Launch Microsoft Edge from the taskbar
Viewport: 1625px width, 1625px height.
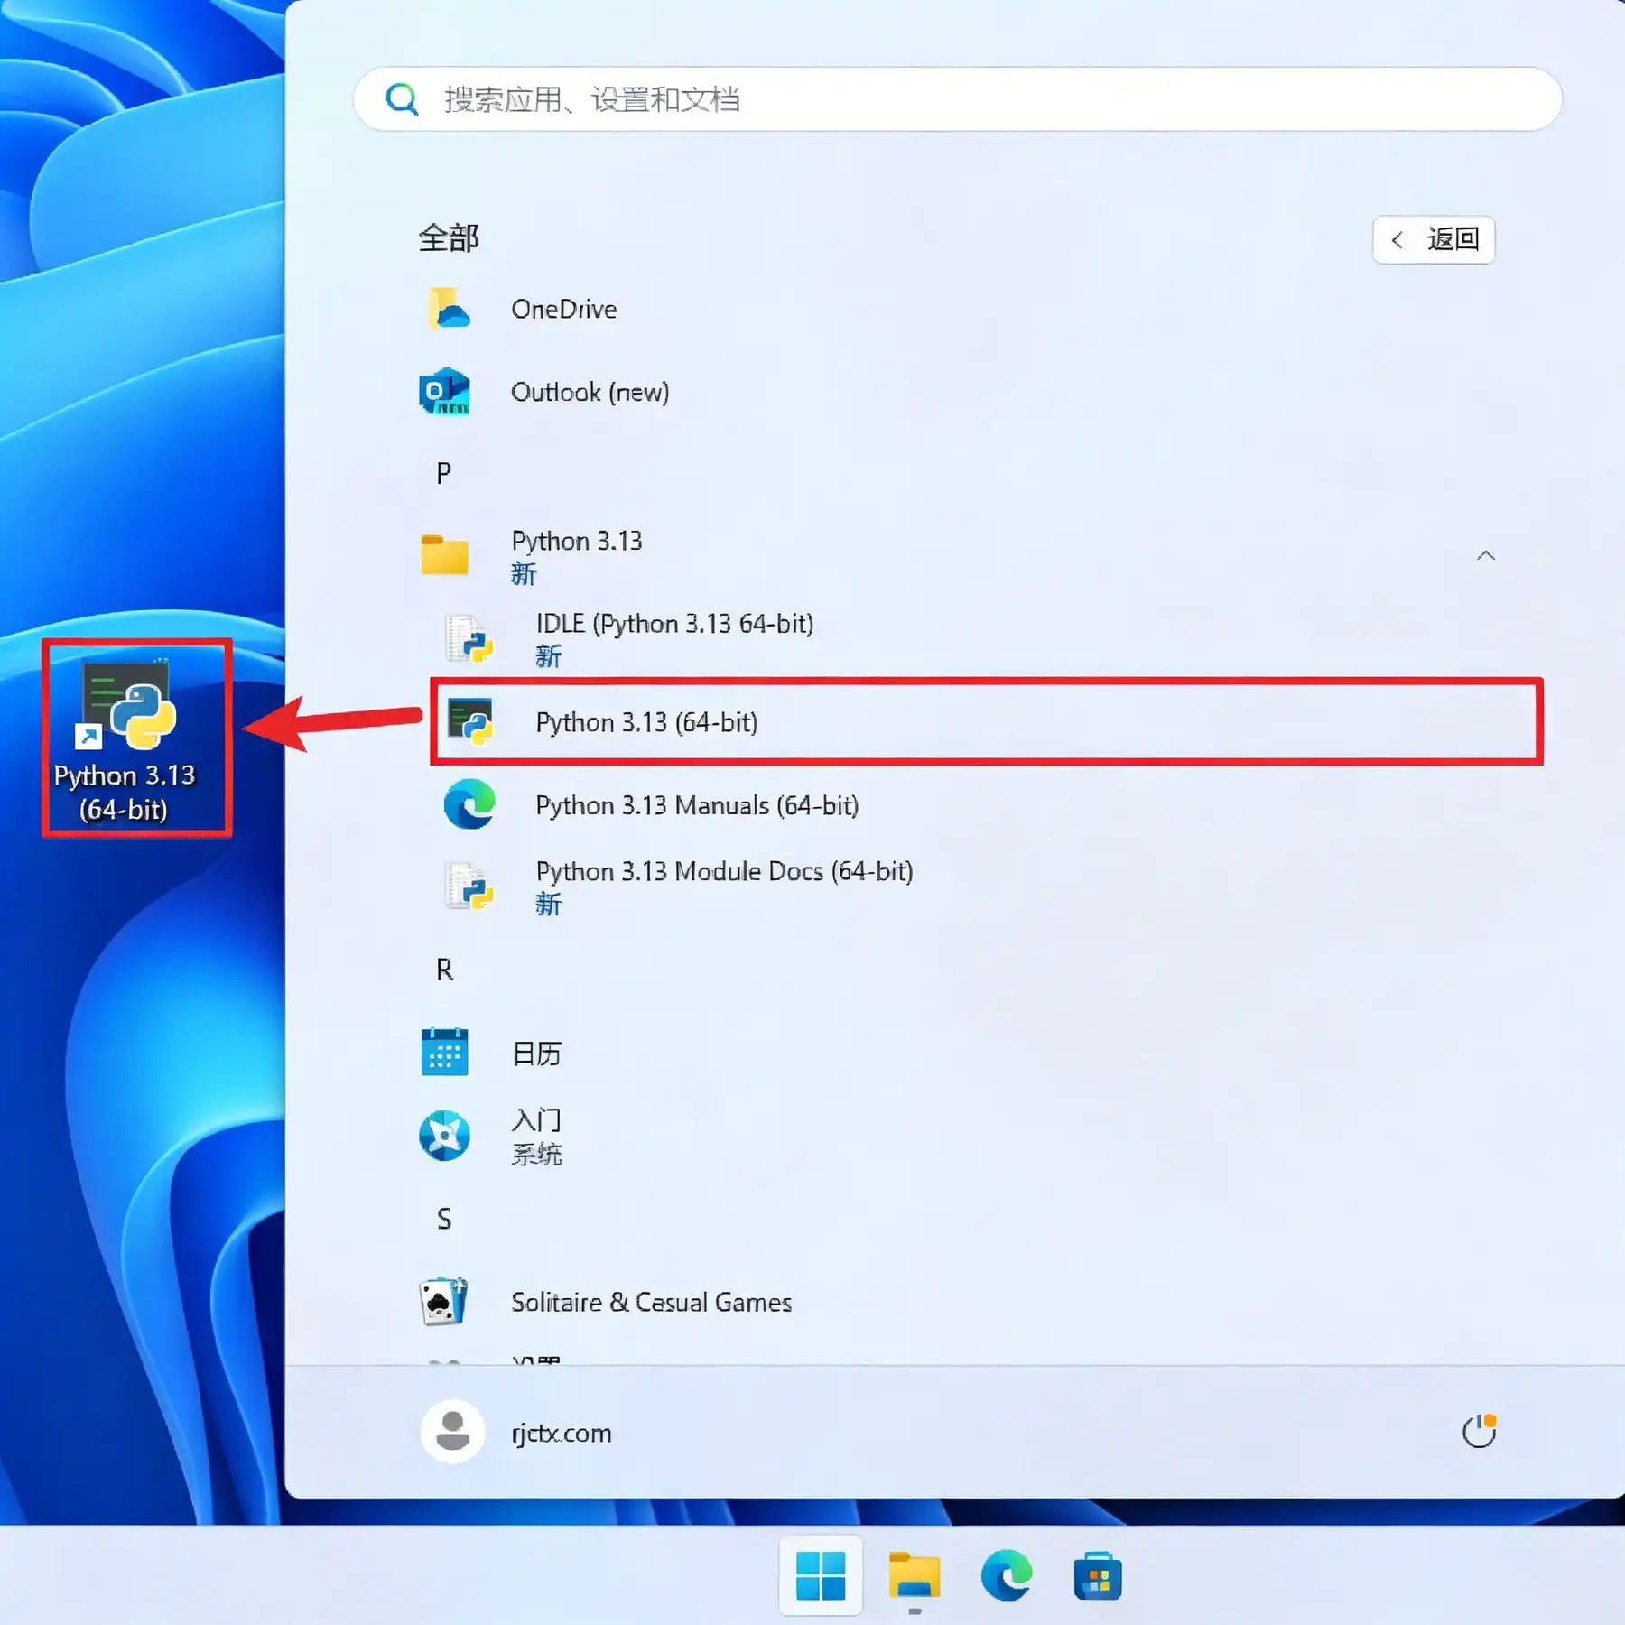pyautogui.click(x=1007, y=1575)
